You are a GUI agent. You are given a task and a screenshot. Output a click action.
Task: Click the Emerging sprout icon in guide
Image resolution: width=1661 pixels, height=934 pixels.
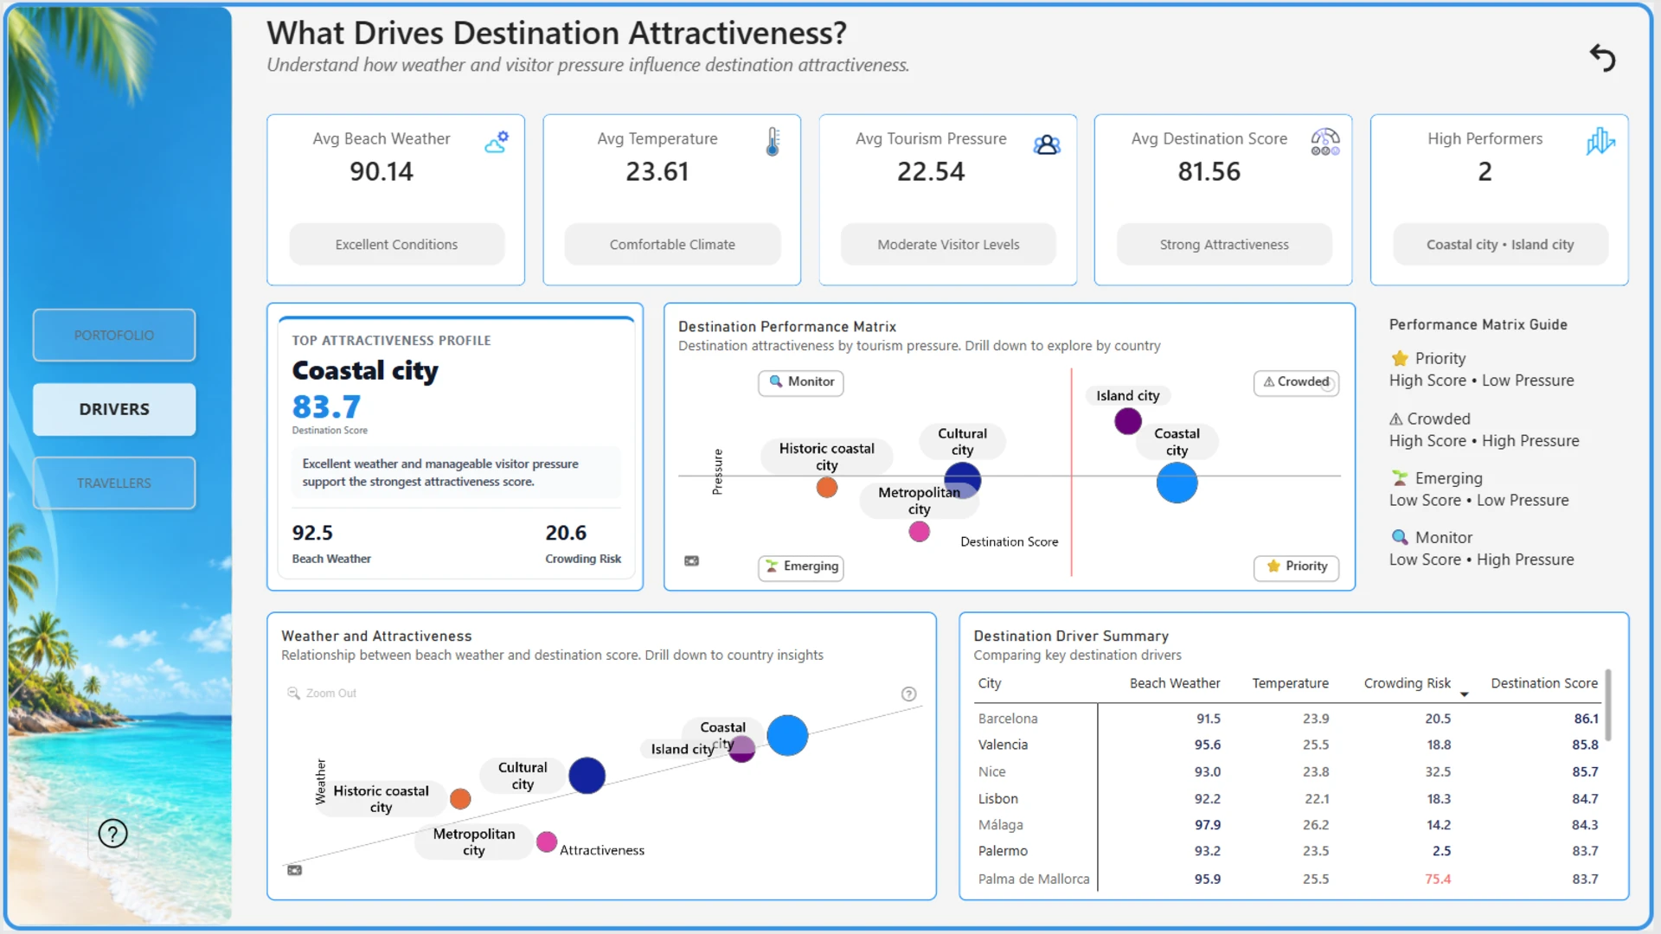click(1400, 477)
